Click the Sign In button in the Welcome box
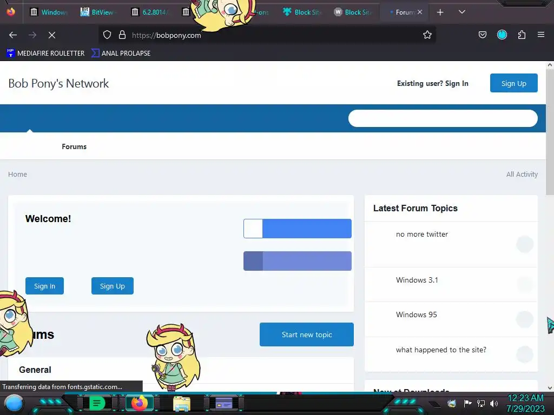The width and height of the screenshot is (554, 415). (x=44, y=286)
